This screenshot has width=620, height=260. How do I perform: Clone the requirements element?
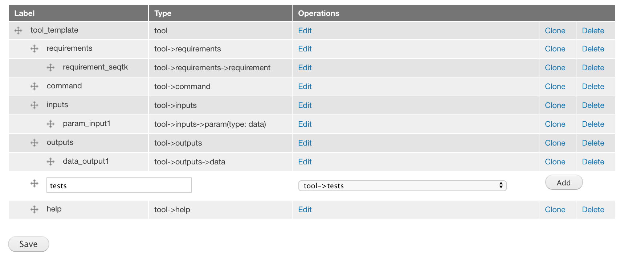[x=555, y=49]
